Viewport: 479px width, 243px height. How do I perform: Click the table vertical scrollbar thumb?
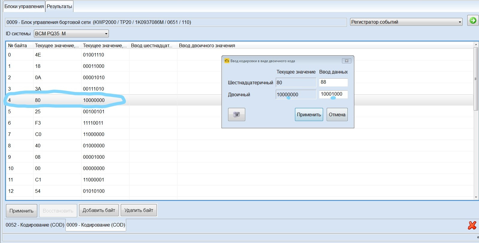476,79
